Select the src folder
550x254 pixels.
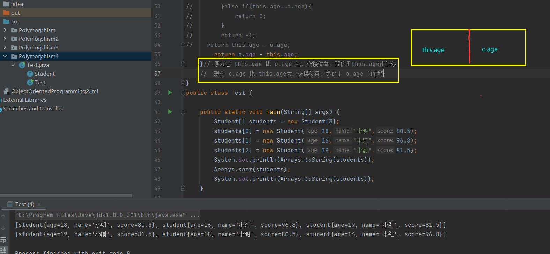pyautogui.click(x=15, y=22)
